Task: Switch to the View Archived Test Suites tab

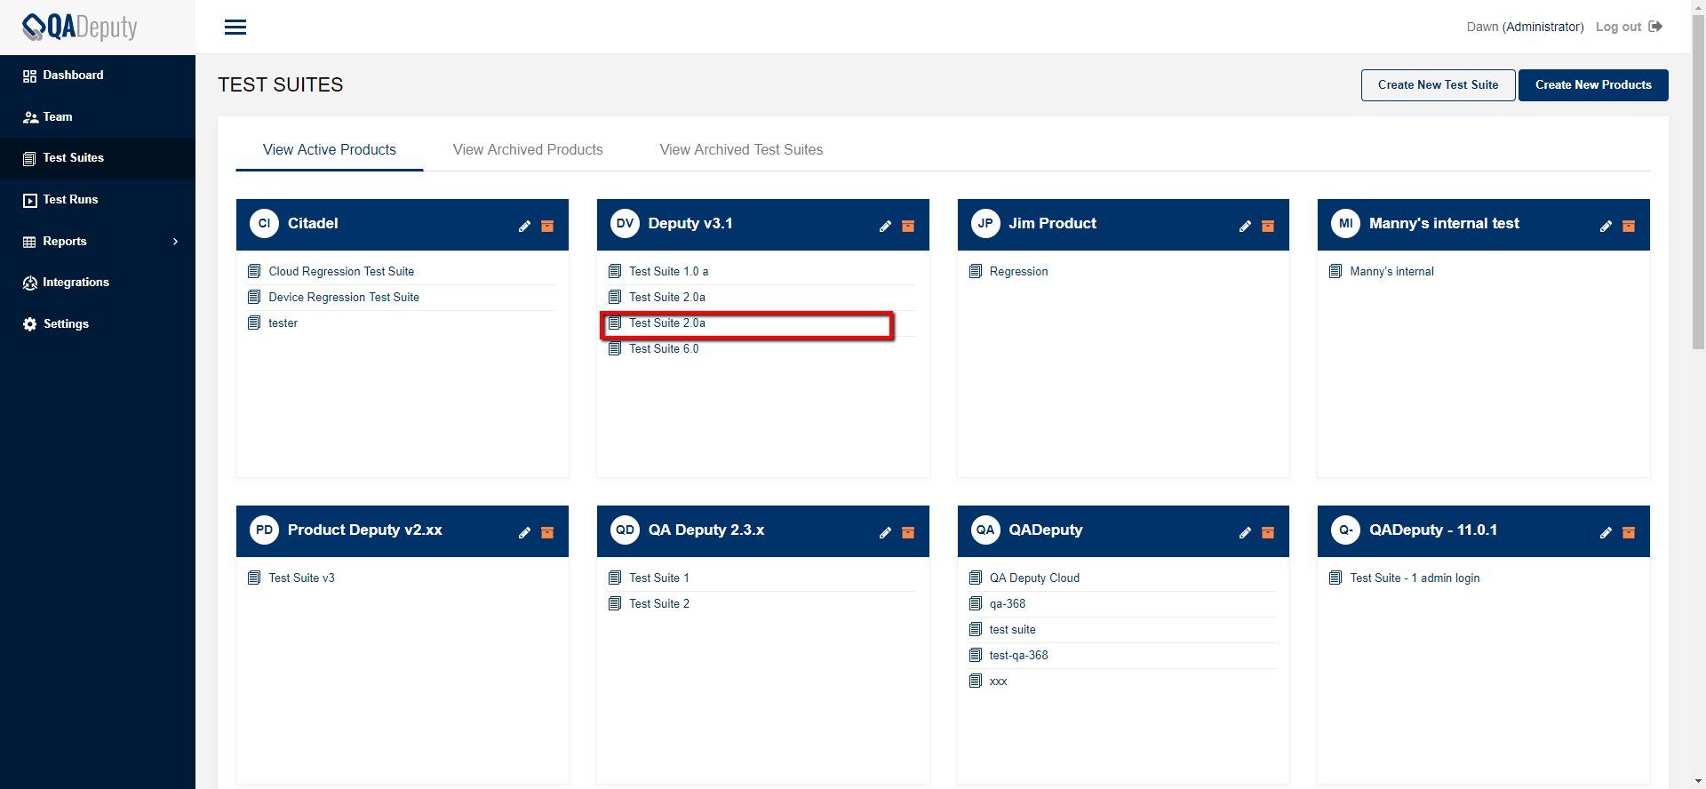Action: [741, 149]
